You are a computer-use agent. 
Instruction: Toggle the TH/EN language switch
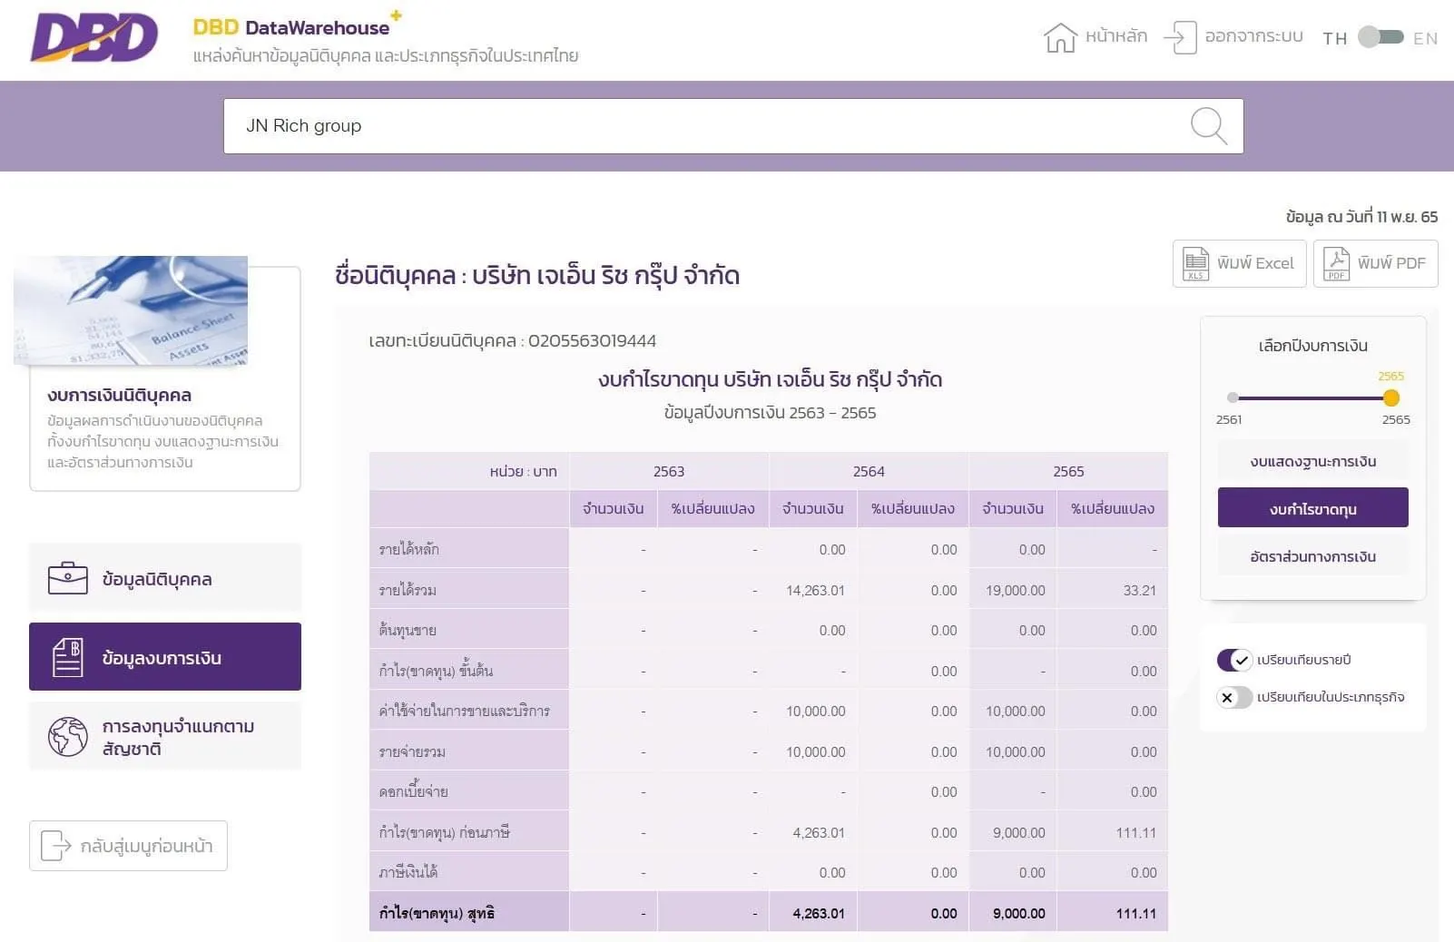click(1380, 37)
